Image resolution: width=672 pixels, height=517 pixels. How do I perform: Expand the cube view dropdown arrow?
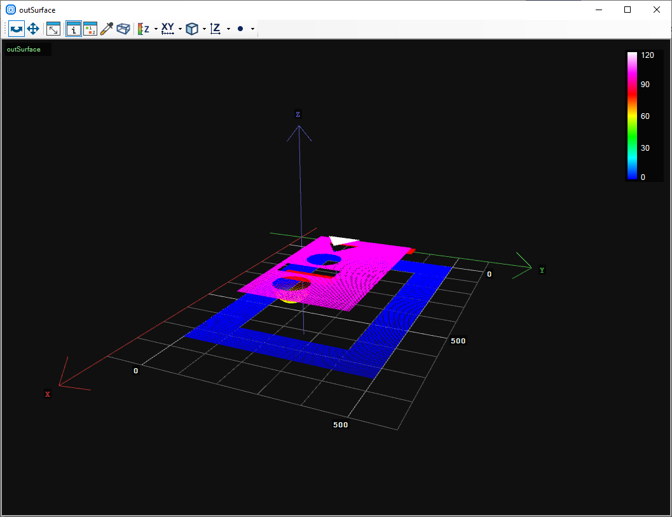pos(203,29)
